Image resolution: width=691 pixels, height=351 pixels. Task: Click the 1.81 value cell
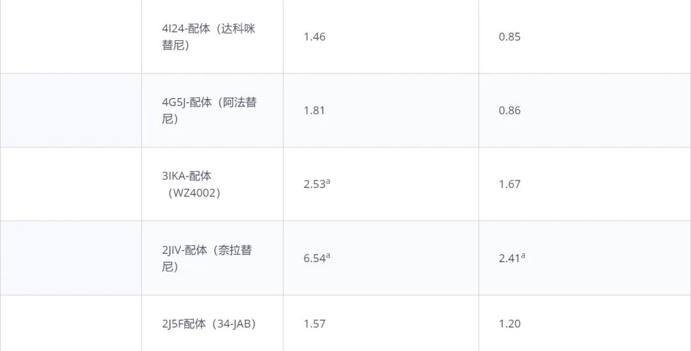click(381, 111)
